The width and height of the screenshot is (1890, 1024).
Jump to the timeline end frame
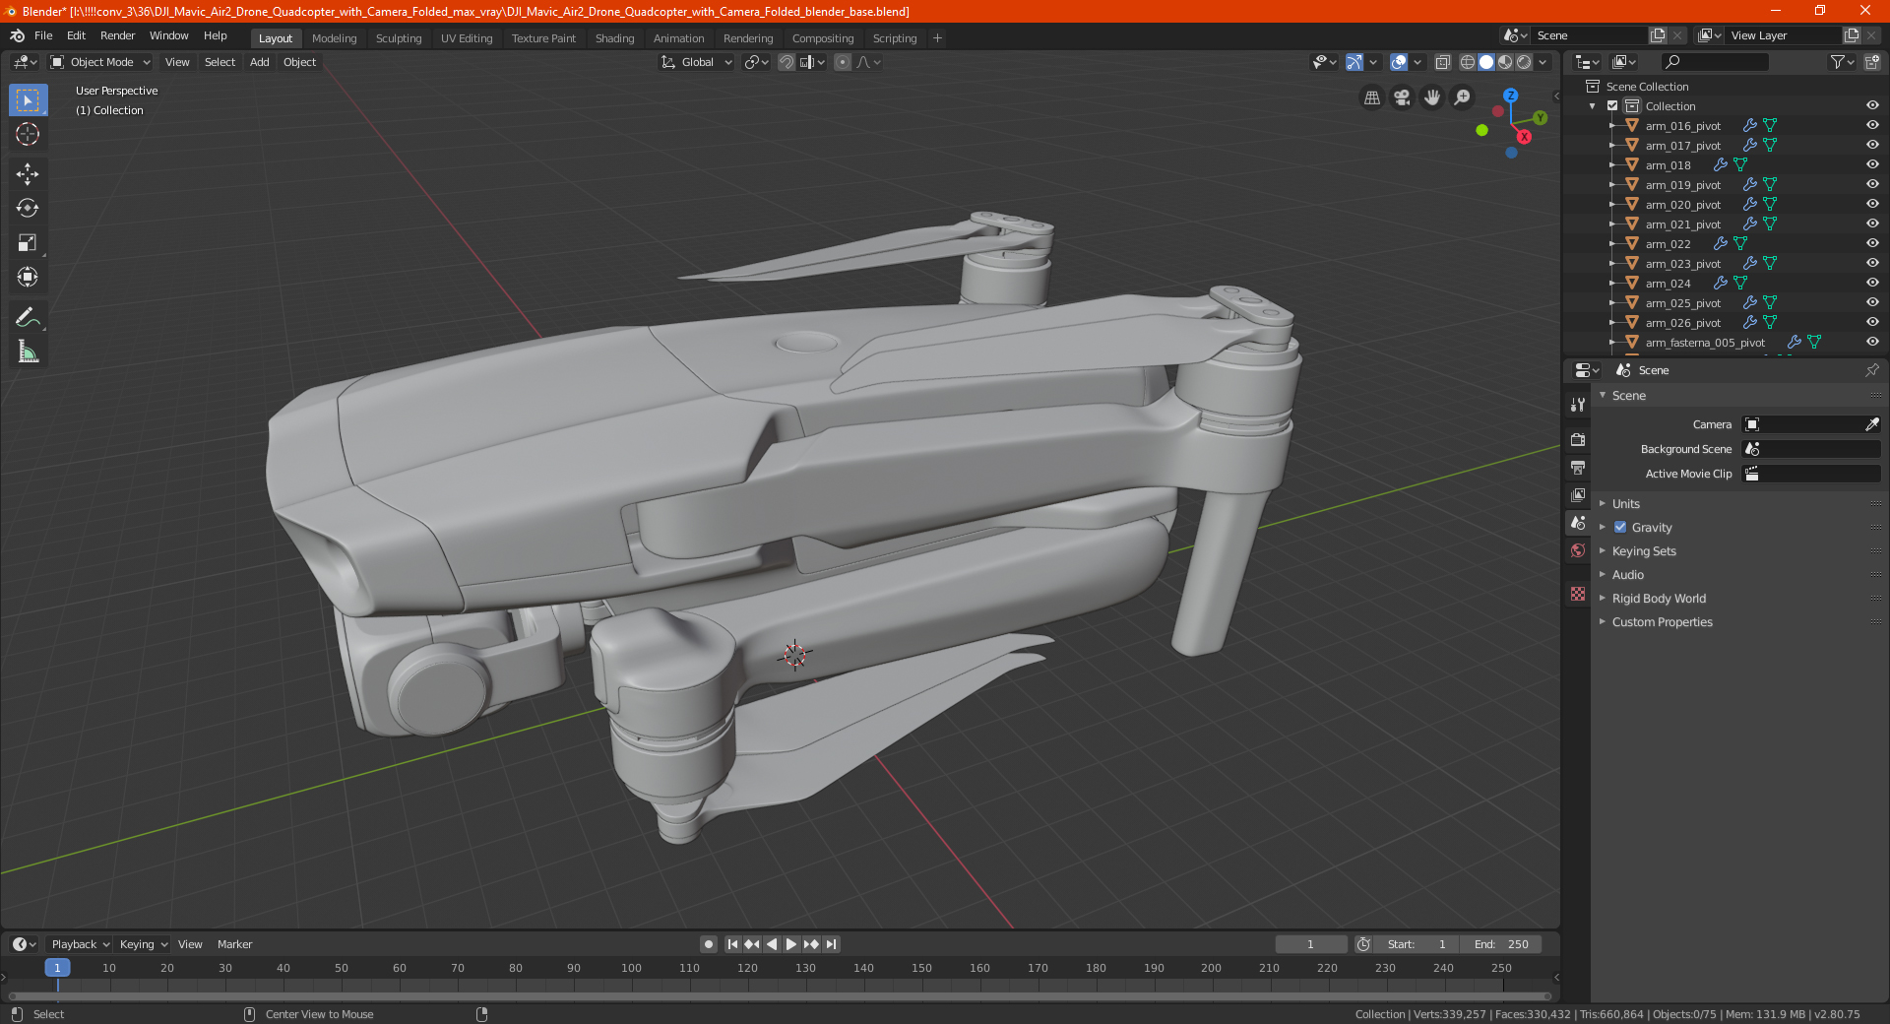[832, 944]
